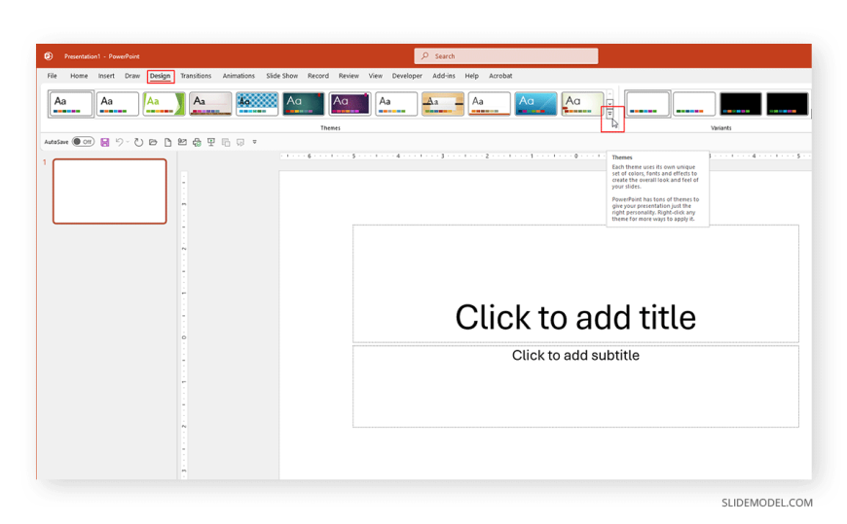Apply the dark purple theme
This screenshot has height=524, width=847.
pos(350,104)
